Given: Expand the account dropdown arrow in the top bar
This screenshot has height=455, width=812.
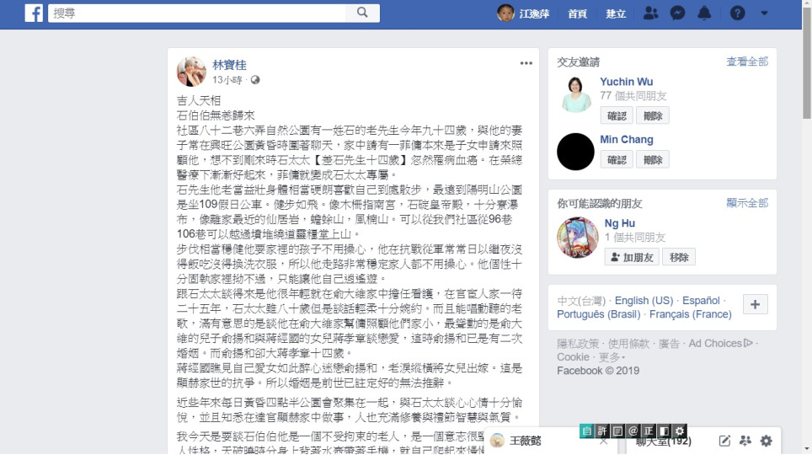Looking at the screenshot, I should tap(764, 13).
